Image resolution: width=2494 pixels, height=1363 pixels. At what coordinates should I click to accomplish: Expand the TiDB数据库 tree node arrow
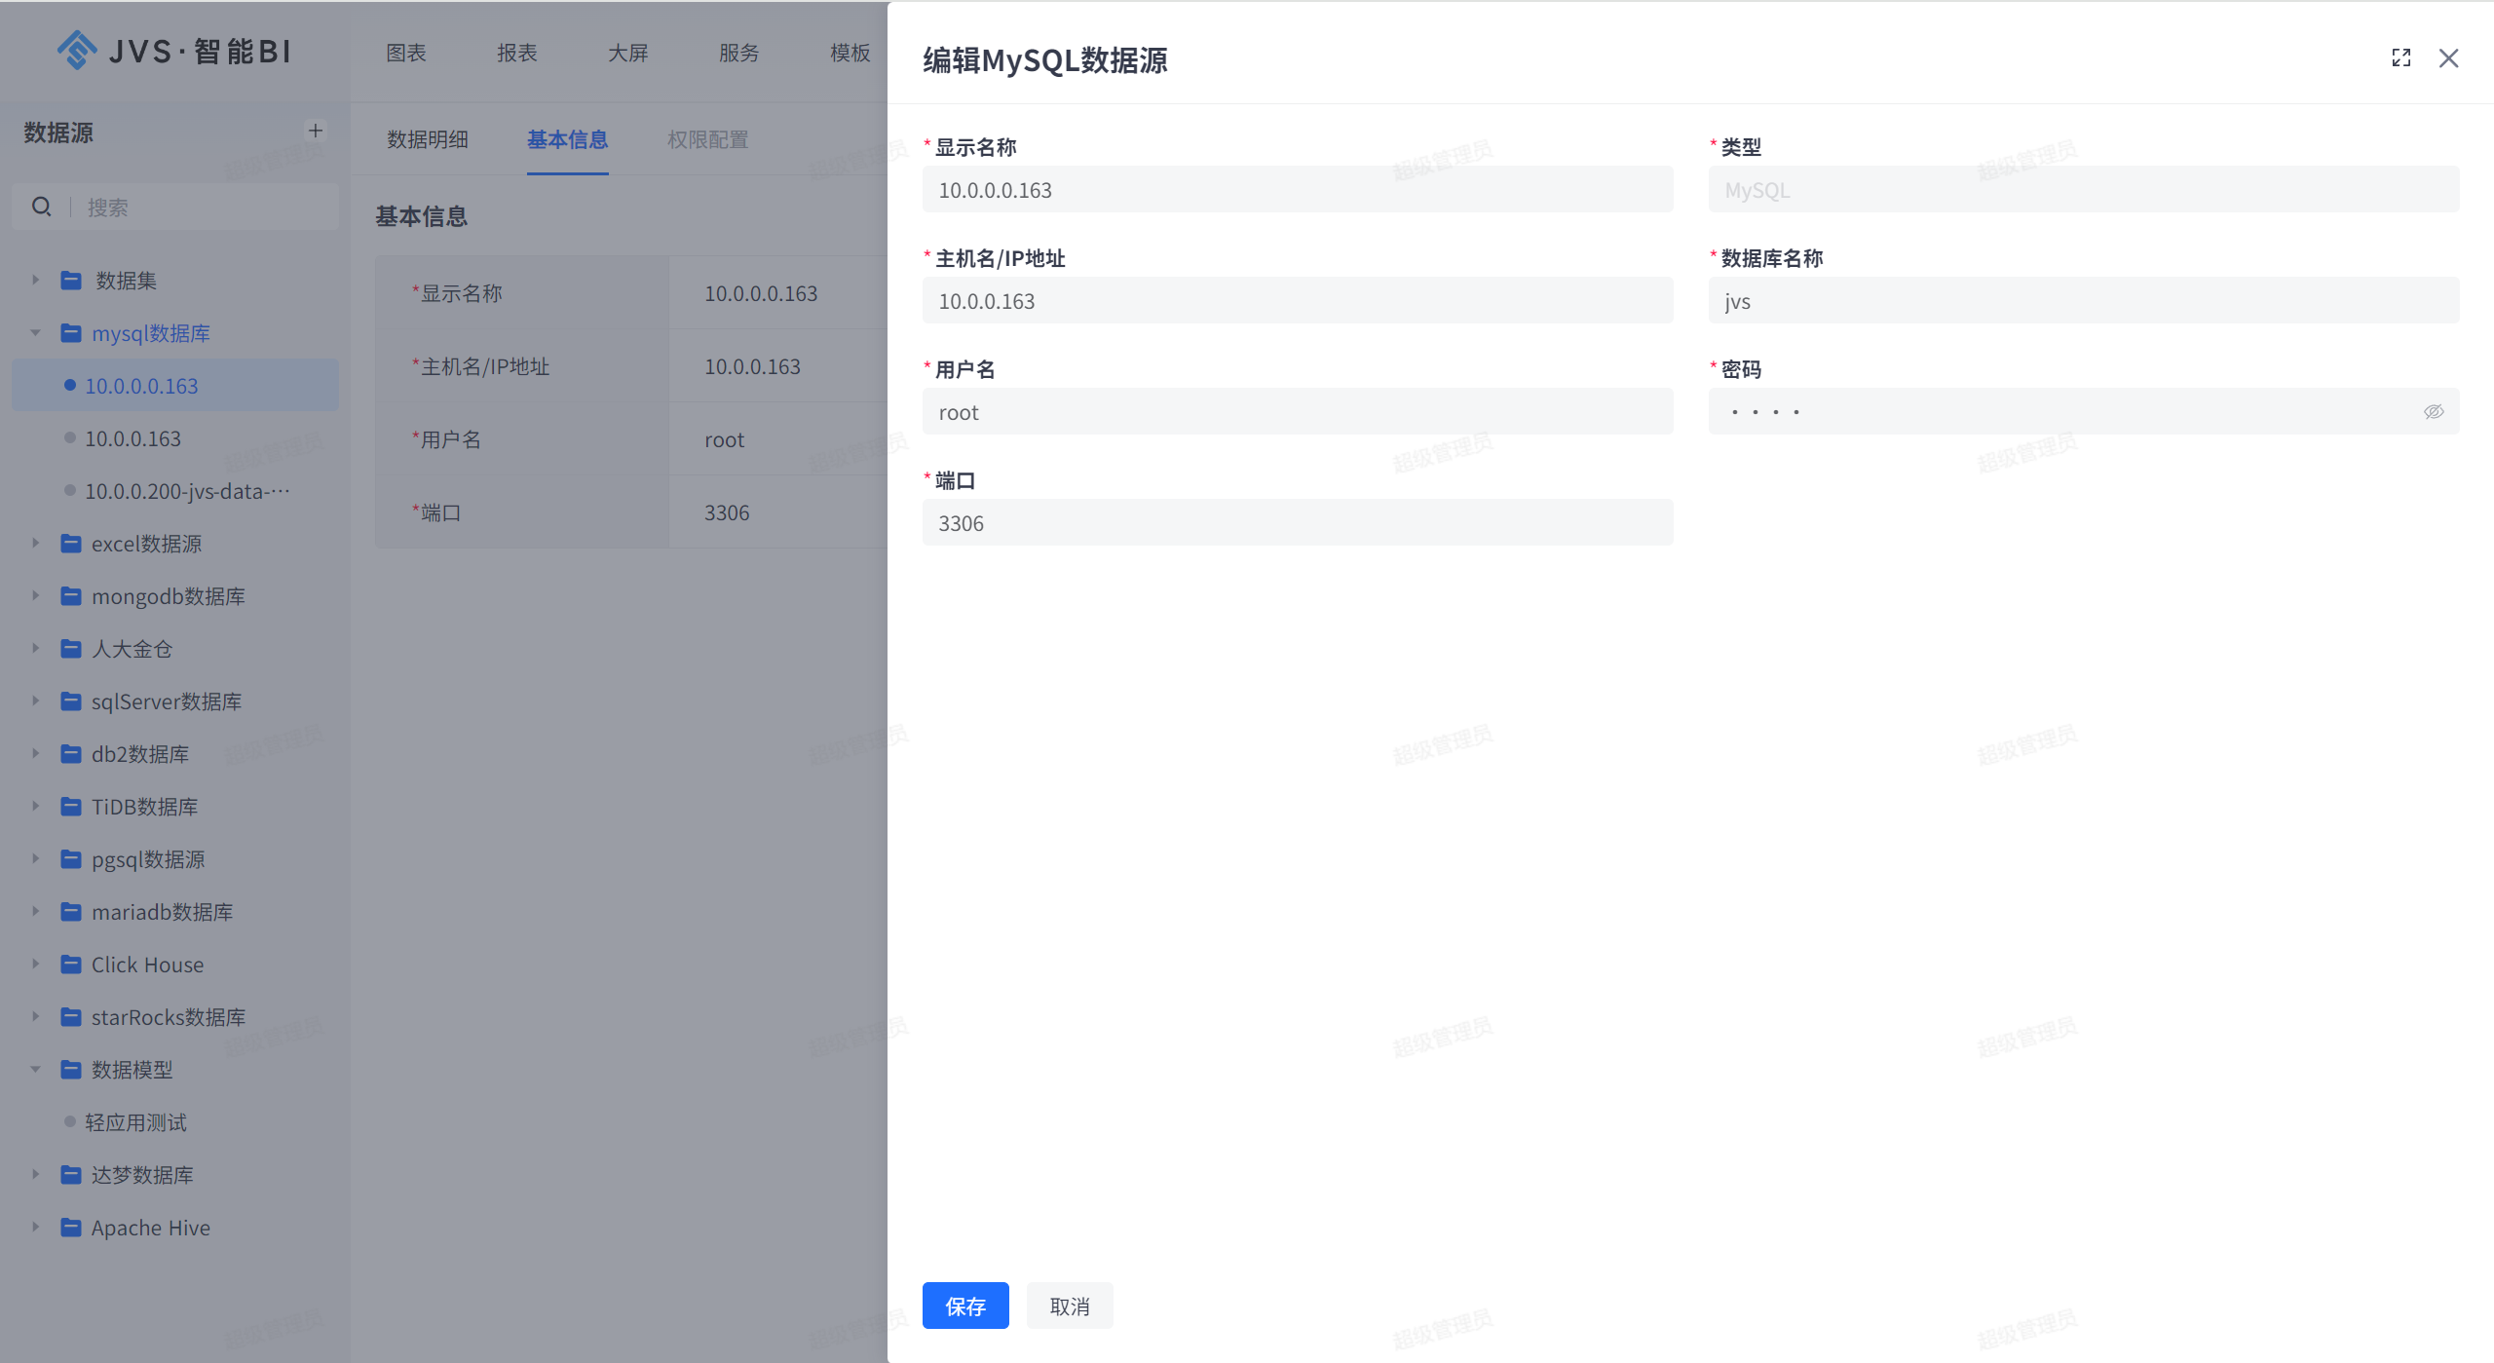coord(36,807)
